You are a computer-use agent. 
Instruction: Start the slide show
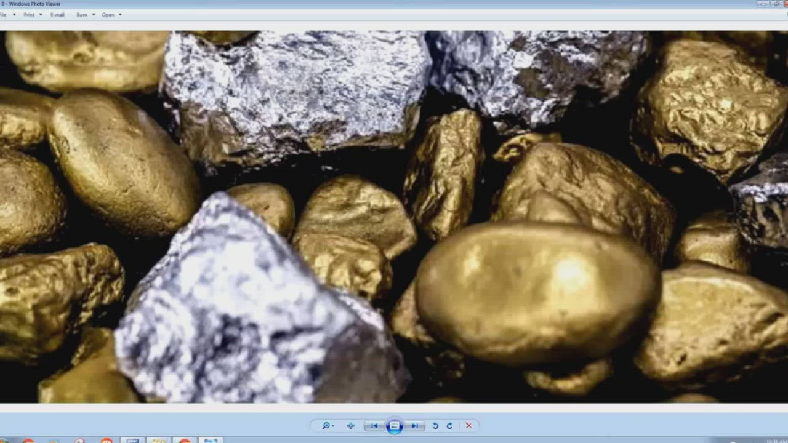[x=395, y=426]
